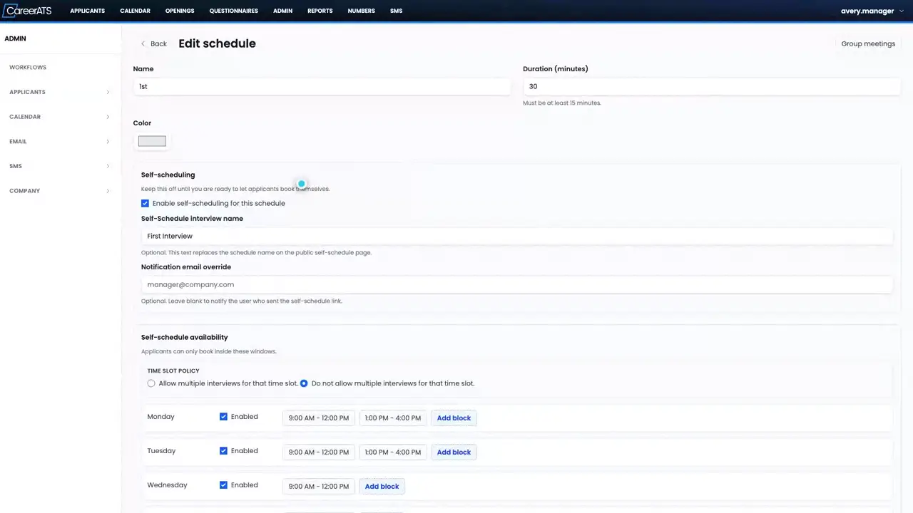Screen dimensions: 913x513
Task: Toggle Enable self-scheduling for this schedule
Action: [145, 203]
